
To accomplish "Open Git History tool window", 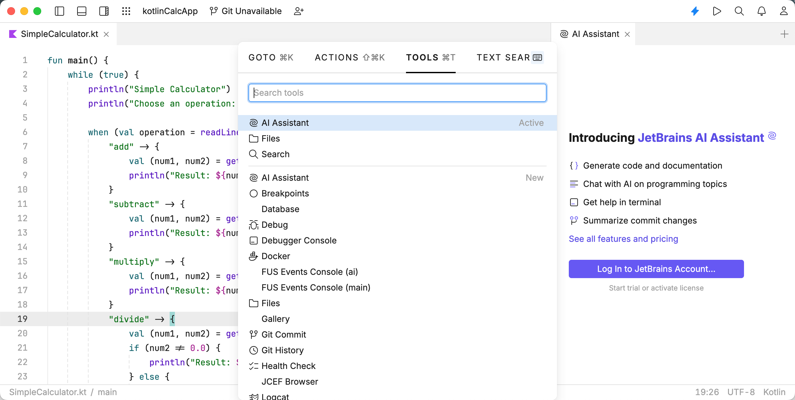I will [282, 350].
